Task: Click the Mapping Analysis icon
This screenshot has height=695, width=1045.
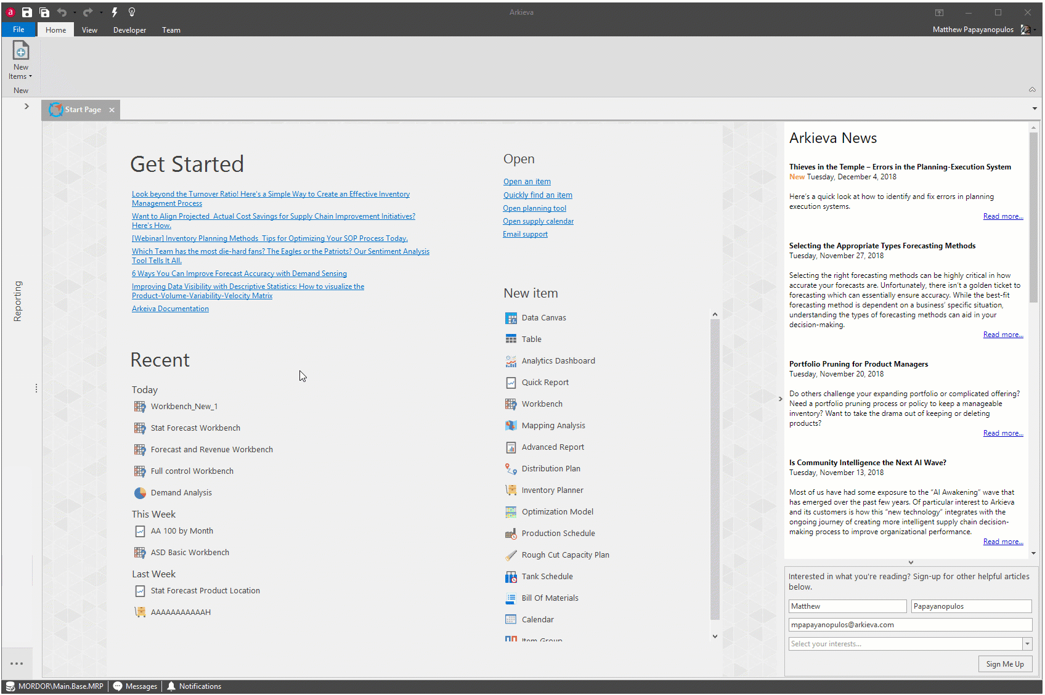Action: click(511, 426)
